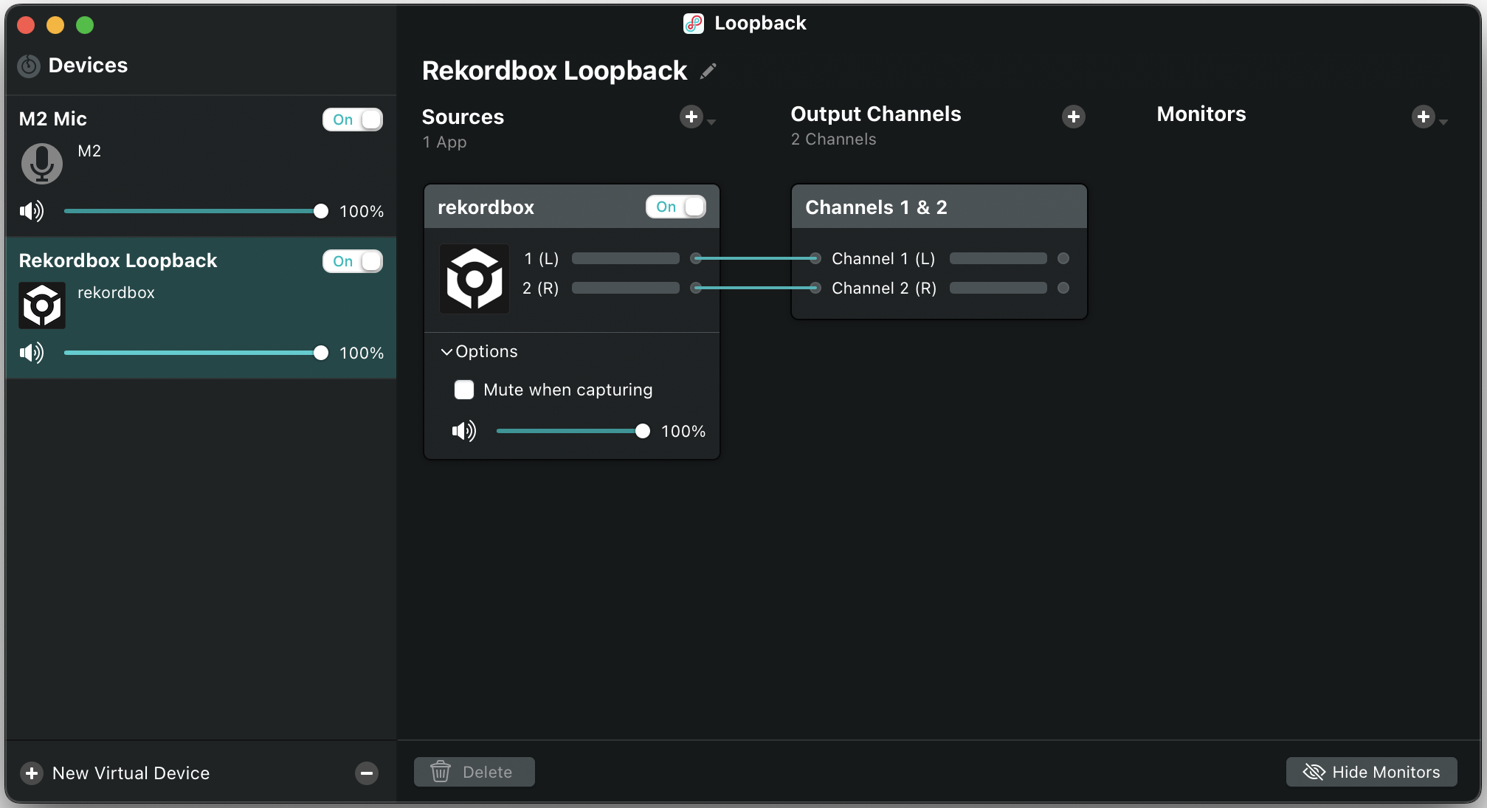Click the Channel 2 (R) input connector
This screenshot has height=808, width=1487.
[x=815, y=288]
